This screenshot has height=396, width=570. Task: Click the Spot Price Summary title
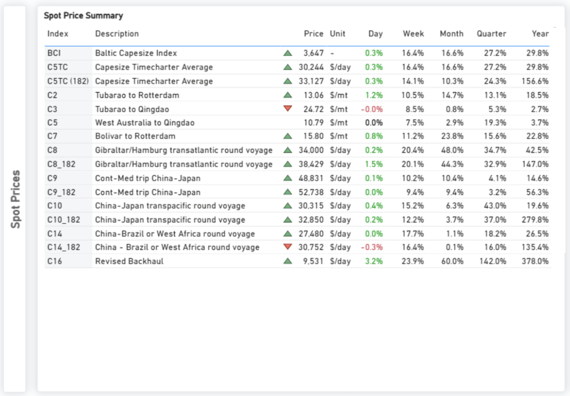(83, 16)
